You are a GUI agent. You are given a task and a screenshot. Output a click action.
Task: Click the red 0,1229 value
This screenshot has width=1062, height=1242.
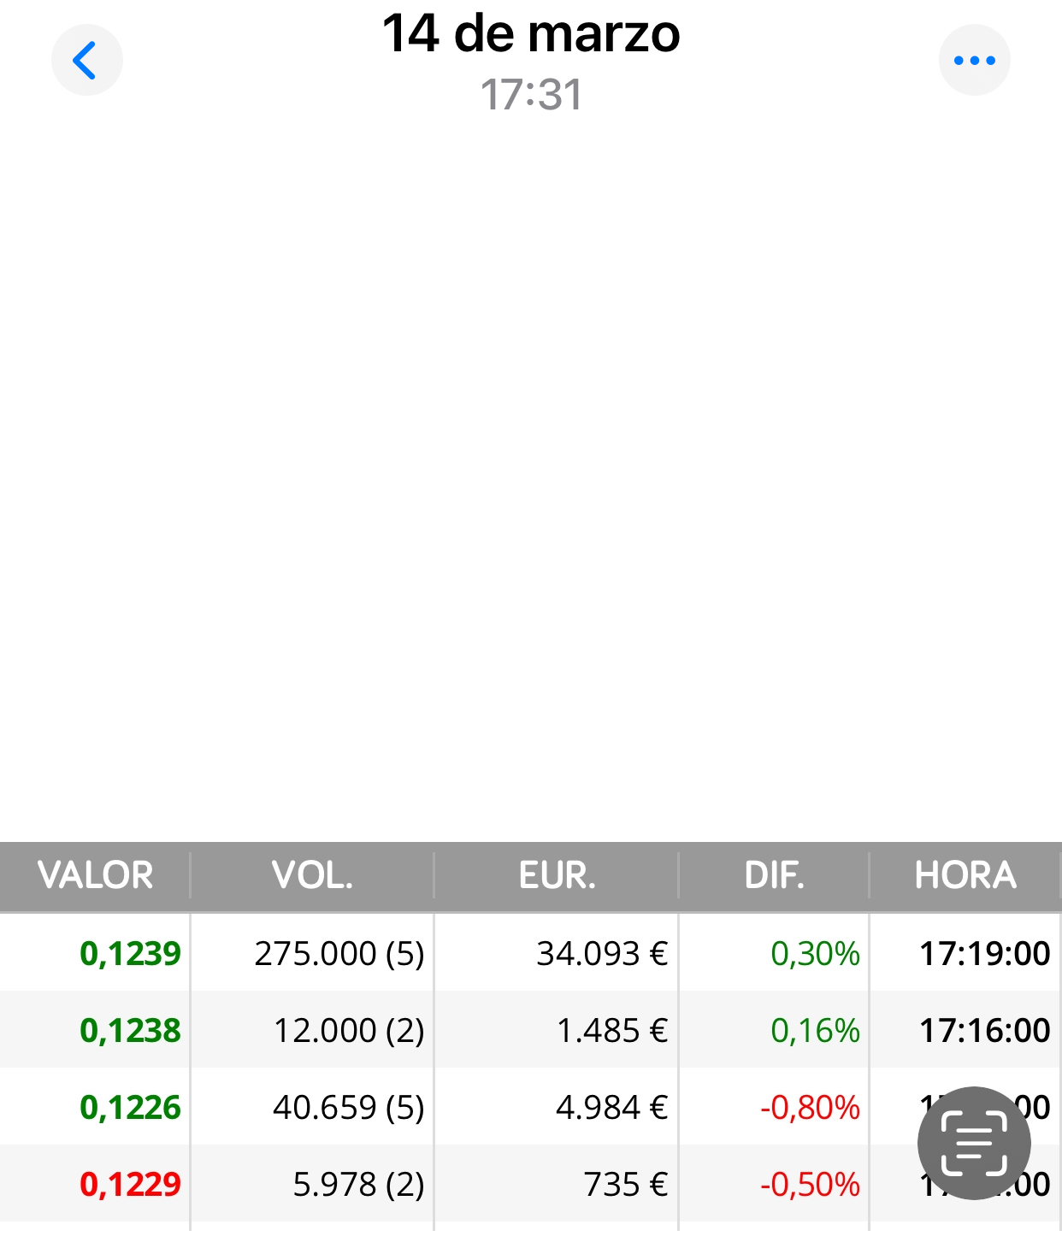[x=130, y=1185]
